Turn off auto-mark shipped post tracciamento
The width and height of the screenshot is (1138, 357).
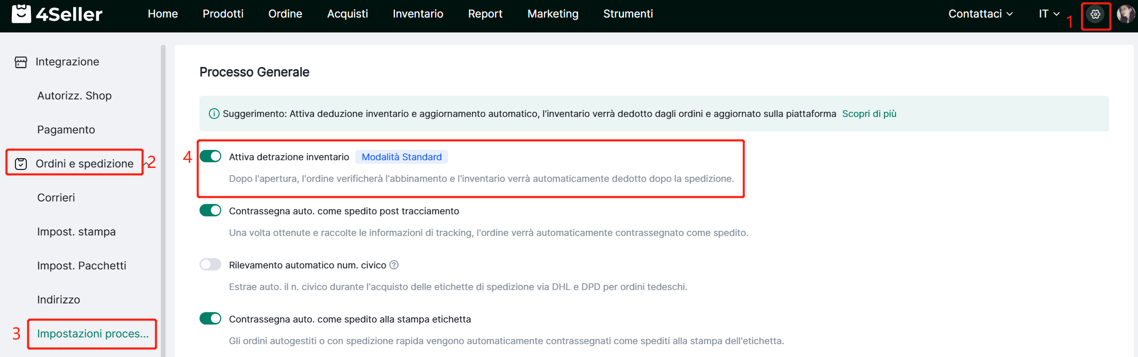click(210, 210)
